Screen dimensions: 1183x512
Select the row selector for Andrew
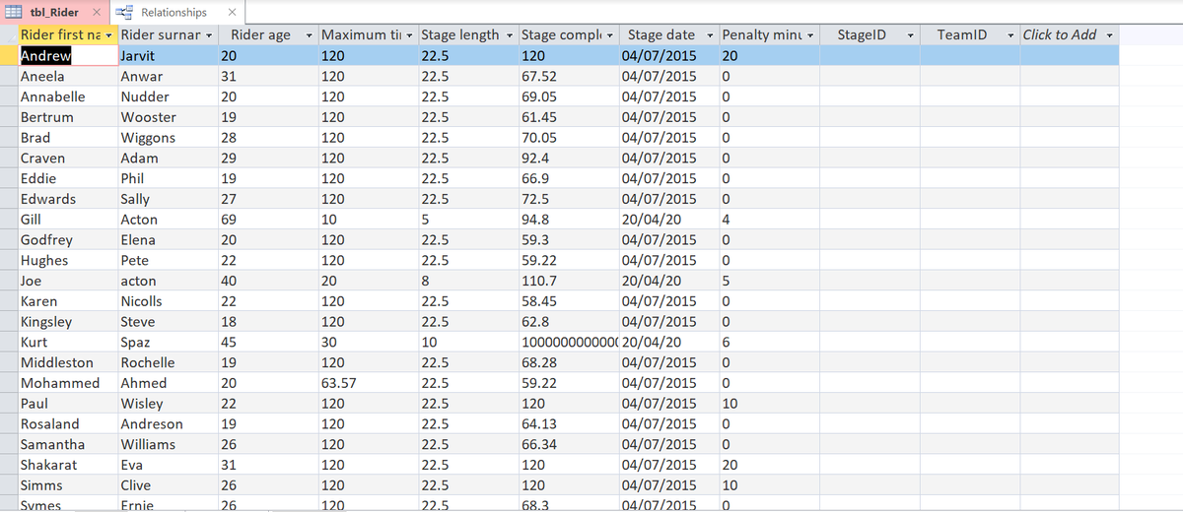pyautogui.click(x=9, y=55)
